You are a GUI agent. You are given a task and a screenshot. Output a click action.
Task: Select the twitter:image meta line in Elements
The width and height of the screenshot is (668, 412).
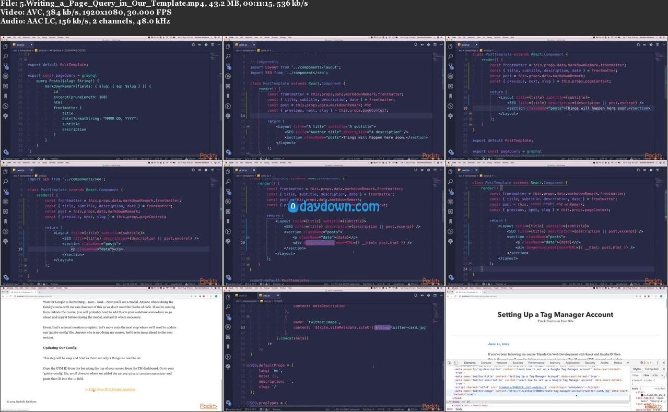(538, 392)
